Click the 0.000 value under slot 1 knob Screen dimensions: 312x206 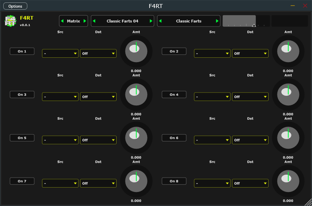pos(136,71)
